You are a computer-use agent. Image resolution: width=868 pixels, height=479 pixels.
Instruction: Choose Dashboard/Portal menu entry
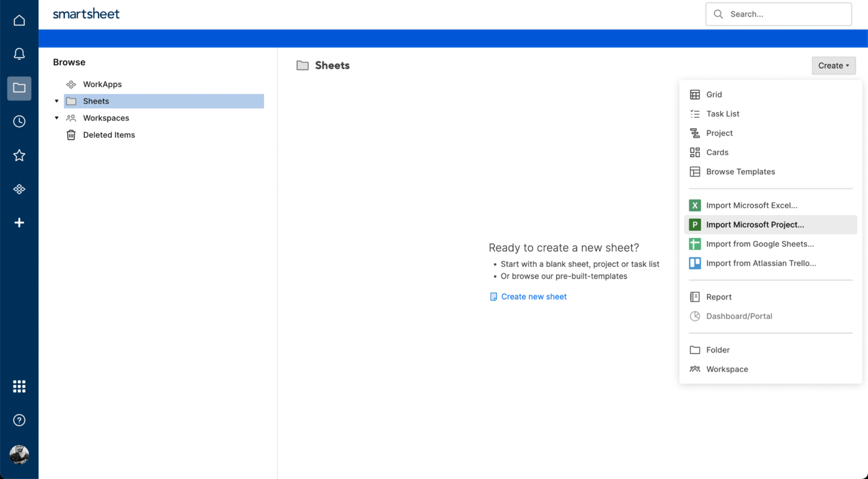tap(771, 316)
